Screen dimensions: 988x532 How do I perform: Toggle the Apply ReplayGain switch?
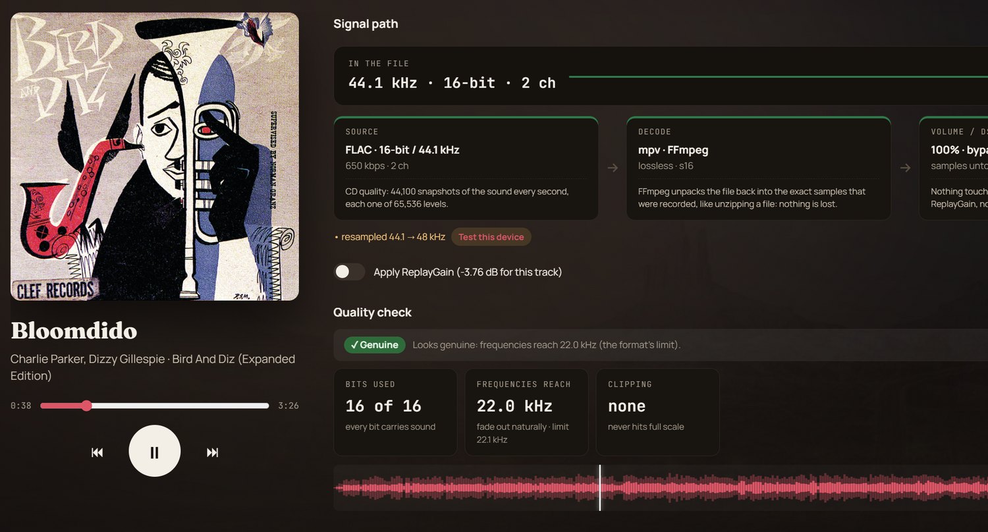(349, 272)
